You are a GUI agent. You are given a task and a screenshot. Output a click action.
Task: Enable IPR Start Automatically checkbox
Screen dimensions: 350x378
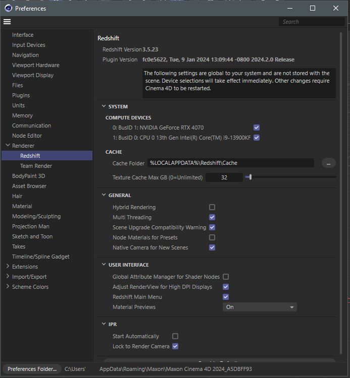[x=175, y=336]
